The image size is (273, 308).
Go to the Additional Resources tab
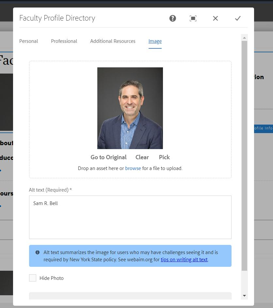pos(113,41)
